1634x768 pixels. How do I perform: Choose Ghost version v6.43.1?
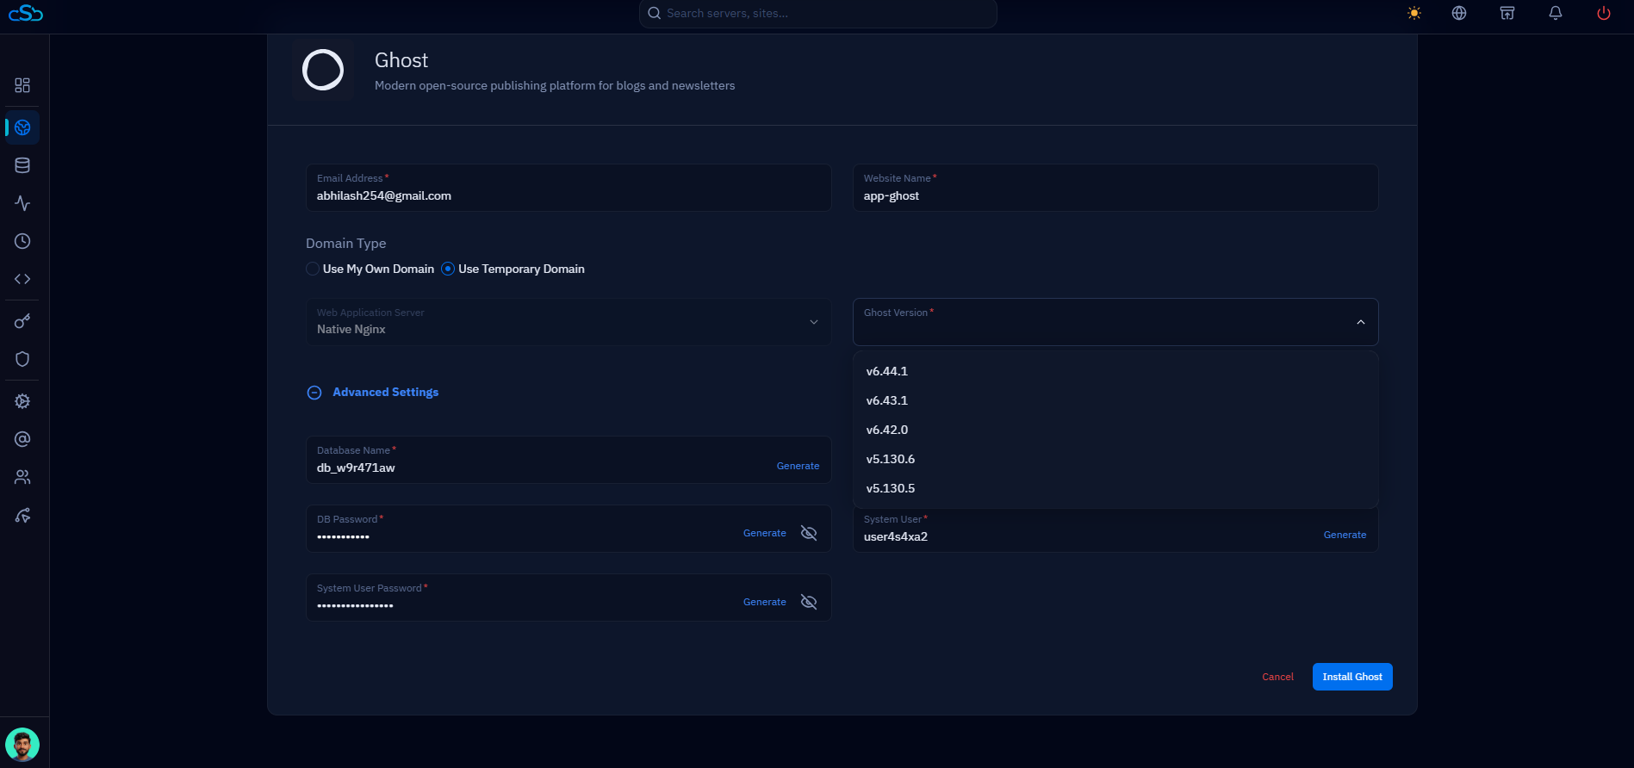1115,400
